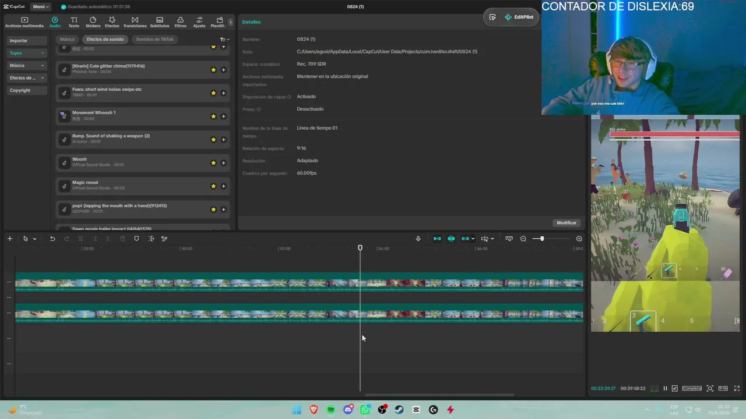Toggle favorite on Bump shaking weapon sound
This screenshot has height=419, width=746.
click(213, 140)
